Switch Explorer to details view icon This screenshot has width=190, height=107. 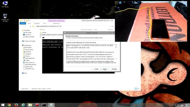[136, 89]
